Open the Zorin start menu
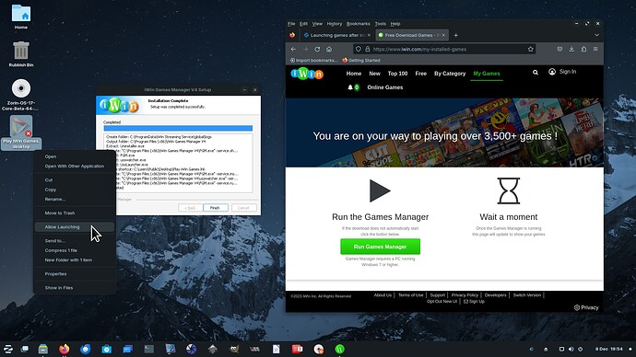Image resolution: width=636 pixels, height=357 pixels. pyautogui.click(x=8, y=349)
